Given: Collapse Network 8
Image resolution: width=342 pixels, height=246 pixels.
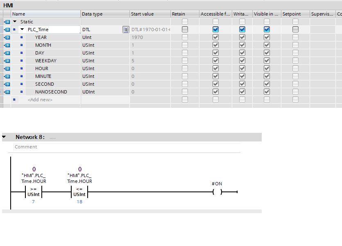Looking at the screenshot, I should [x=5, y=137].
